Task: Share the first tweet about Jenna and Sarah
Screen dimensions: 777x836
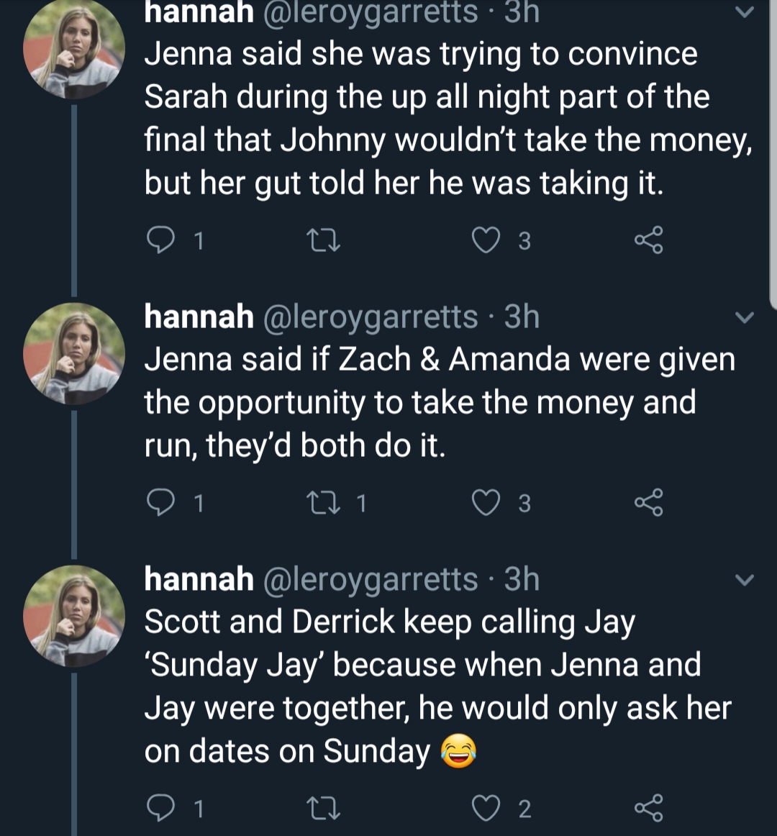Action: click(648, 240)
